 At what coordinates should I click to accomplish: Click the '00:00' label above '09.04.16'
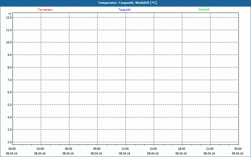[238, 149]
